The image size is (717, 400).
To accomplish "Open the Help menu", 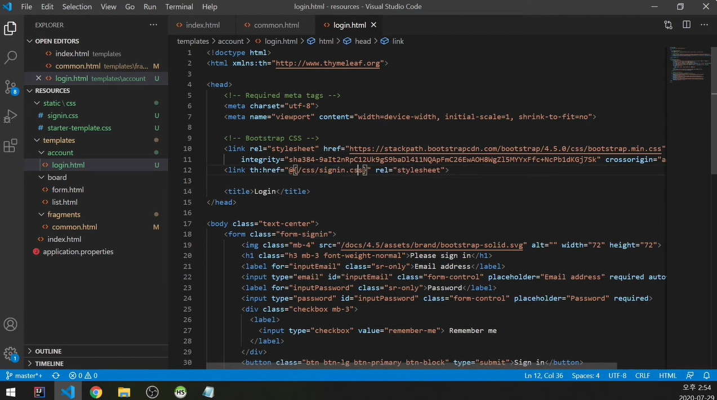I will click(x=210, y=7).
